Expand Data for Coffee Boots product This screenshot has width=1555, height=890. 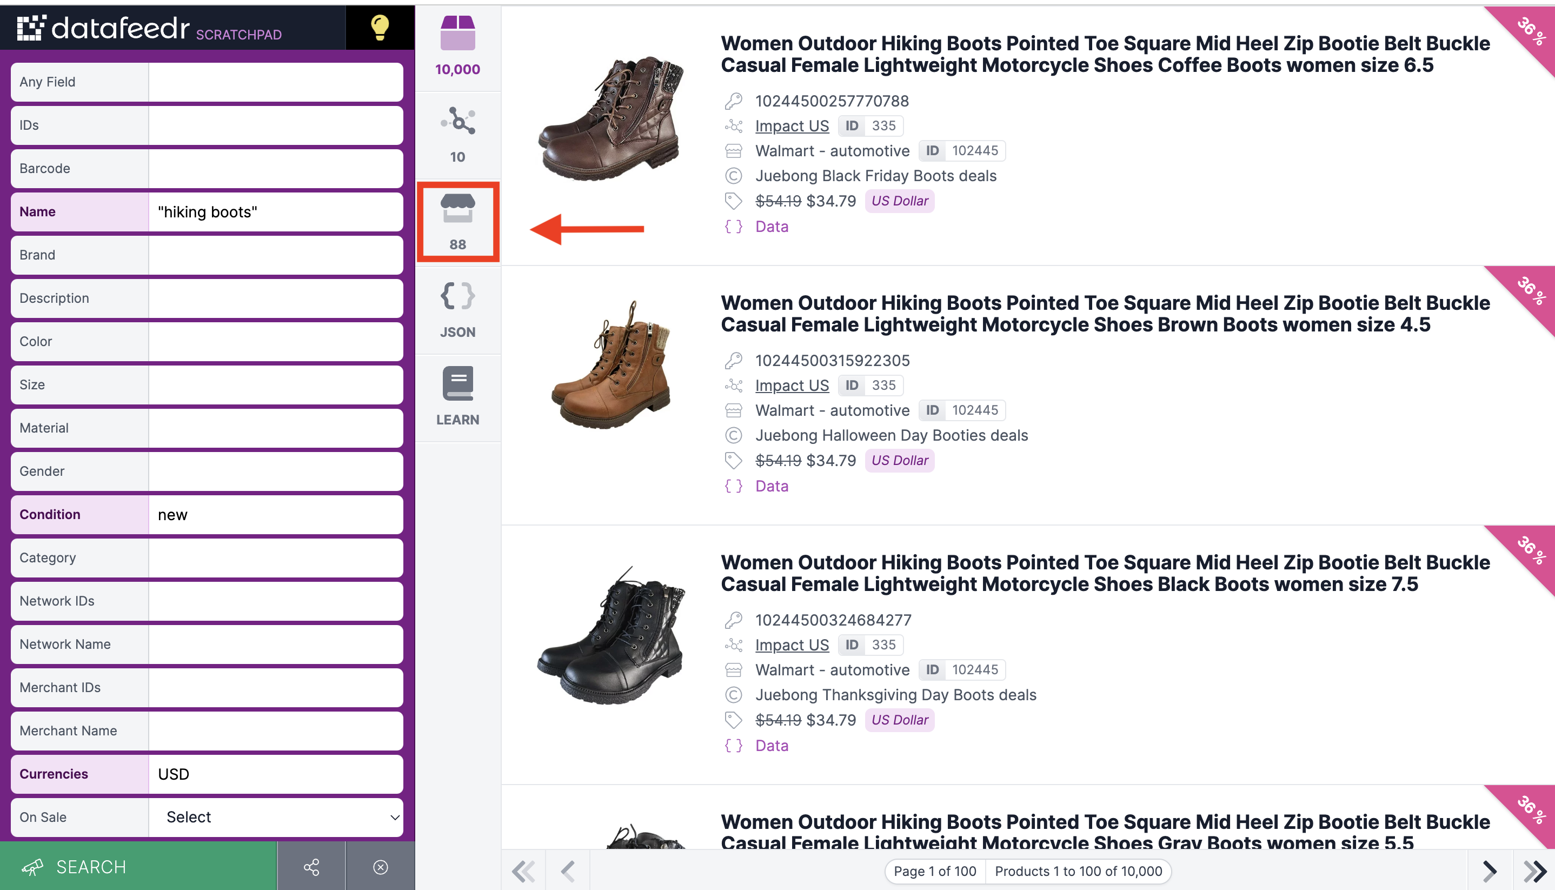click(772, 227)
